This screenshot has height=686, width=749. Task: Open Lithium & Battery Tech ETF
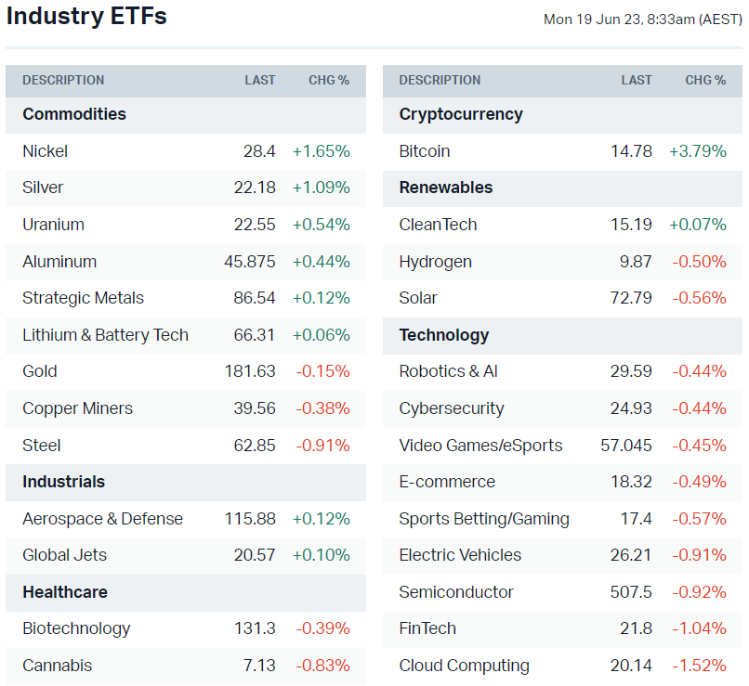(105, 335)
